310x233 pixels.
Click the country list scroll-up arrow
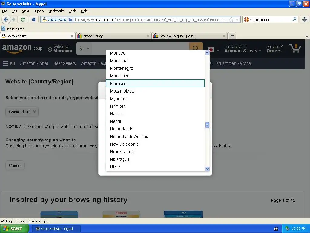(x=207, y=53)
